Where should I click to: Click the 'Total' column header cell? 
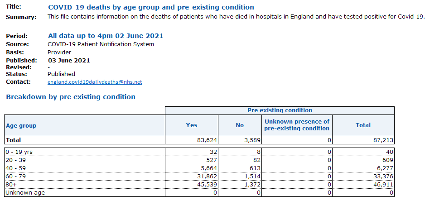pyautogui.click(x=363, y=125)
